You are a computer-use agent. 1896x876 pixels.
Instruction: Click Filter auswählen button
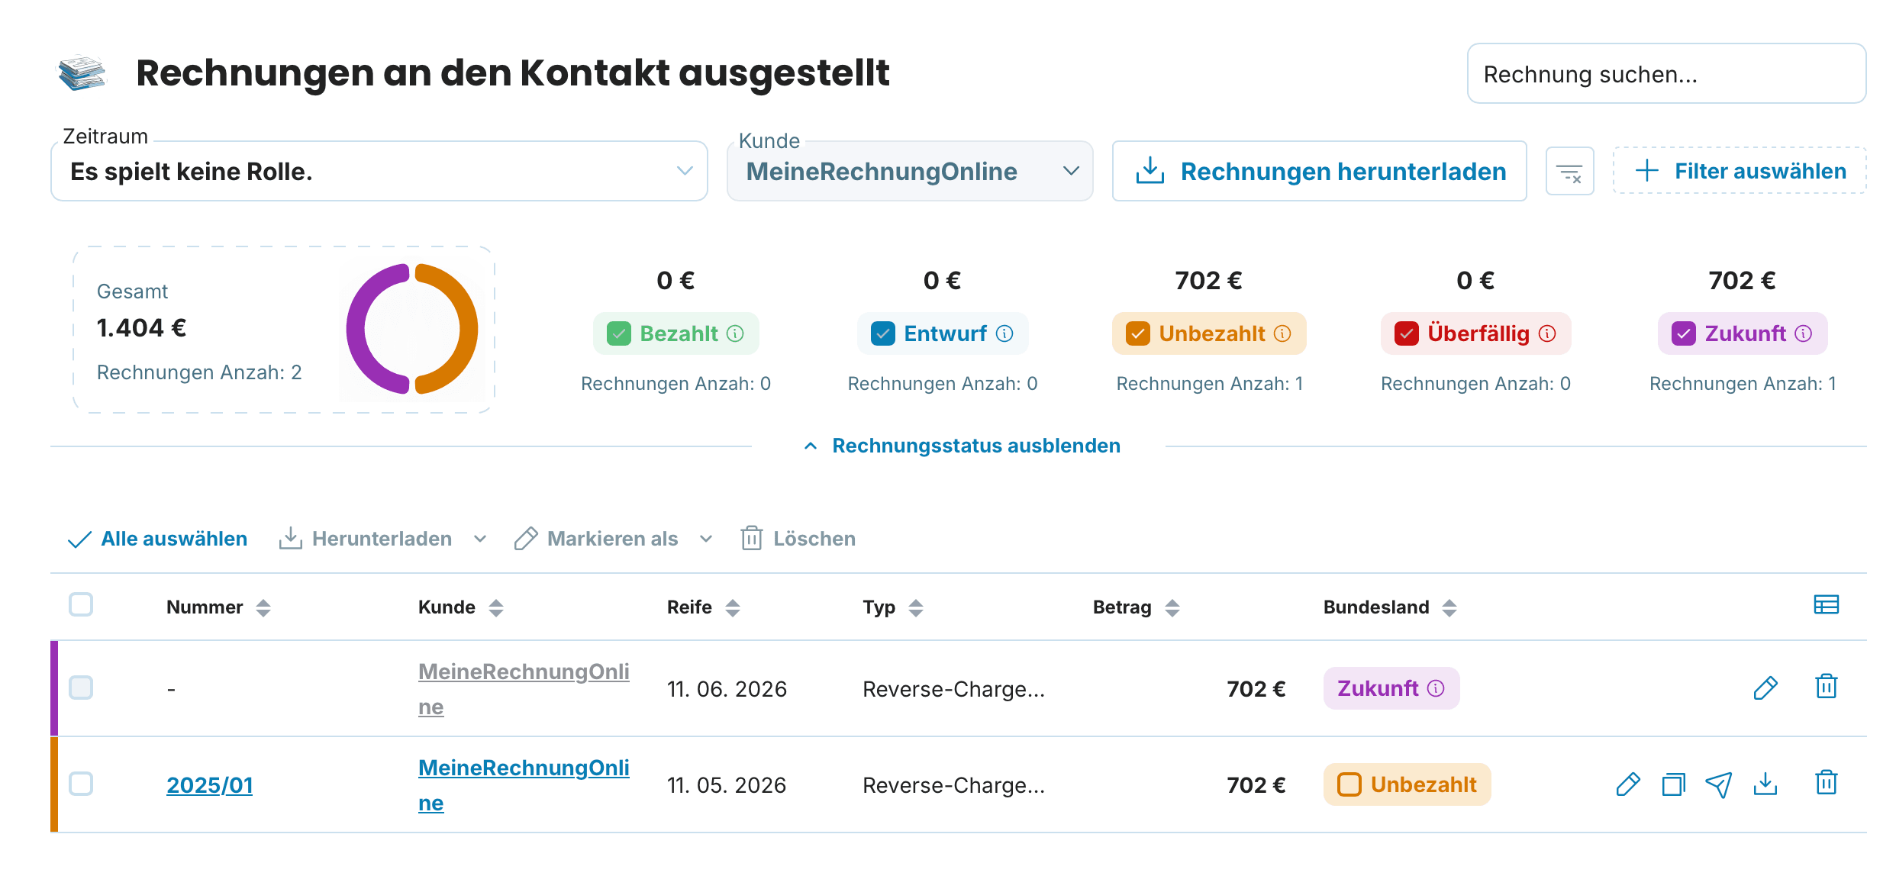click(x=1740, y=171)
